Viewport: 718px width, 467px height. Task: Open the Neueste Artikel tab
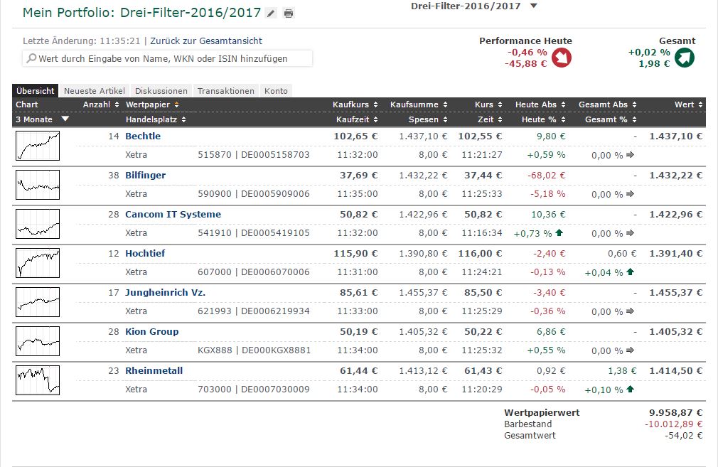point(95,91)
